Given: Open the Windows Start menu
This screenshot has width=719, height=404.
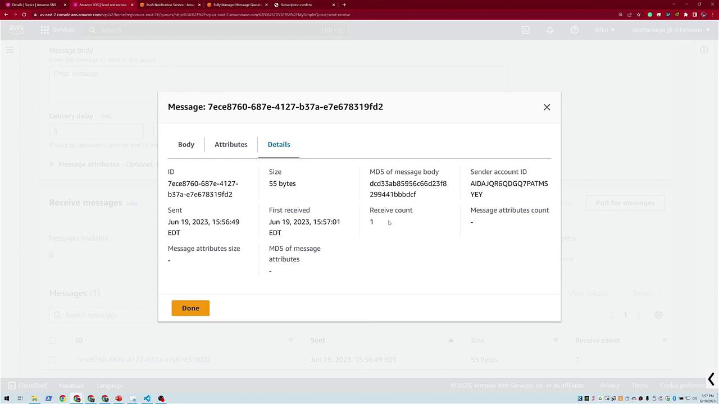Looking at the screenshot, I should 7,398.
